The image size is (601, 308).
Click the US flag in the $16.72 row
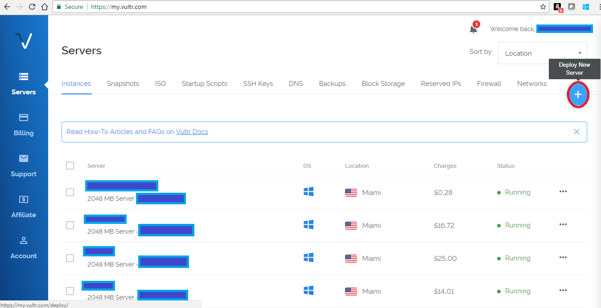coord(351,226)
